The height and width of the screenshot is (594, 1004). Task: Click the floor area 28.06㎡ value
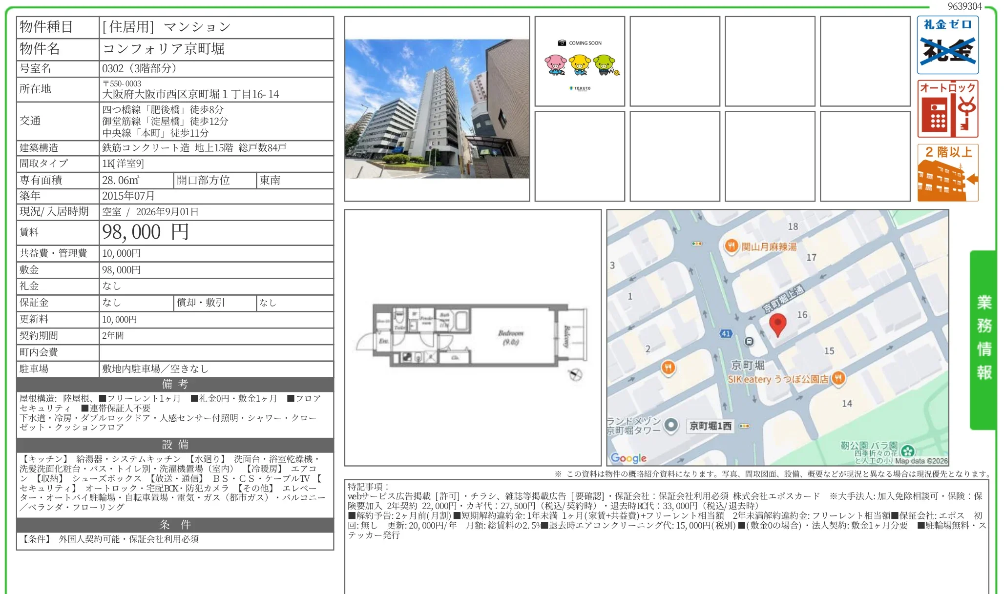pos(121,180)
